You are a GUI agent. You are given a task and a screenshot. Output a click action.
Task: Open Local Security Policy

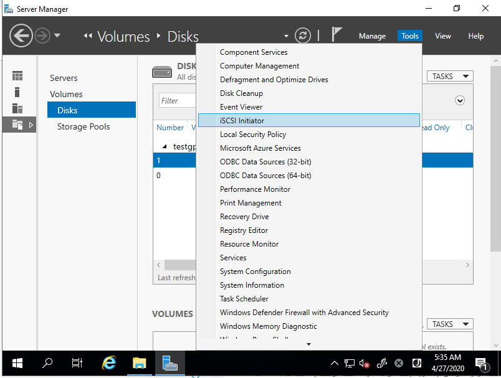pyautogui.click(x=309, y=135)
